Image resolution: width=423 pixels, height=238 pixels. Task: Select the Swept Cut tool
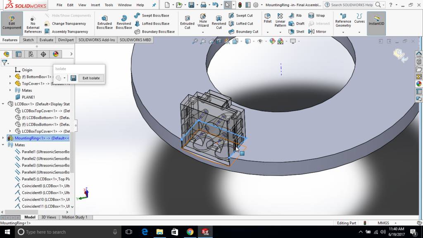(x=241, y=15)
